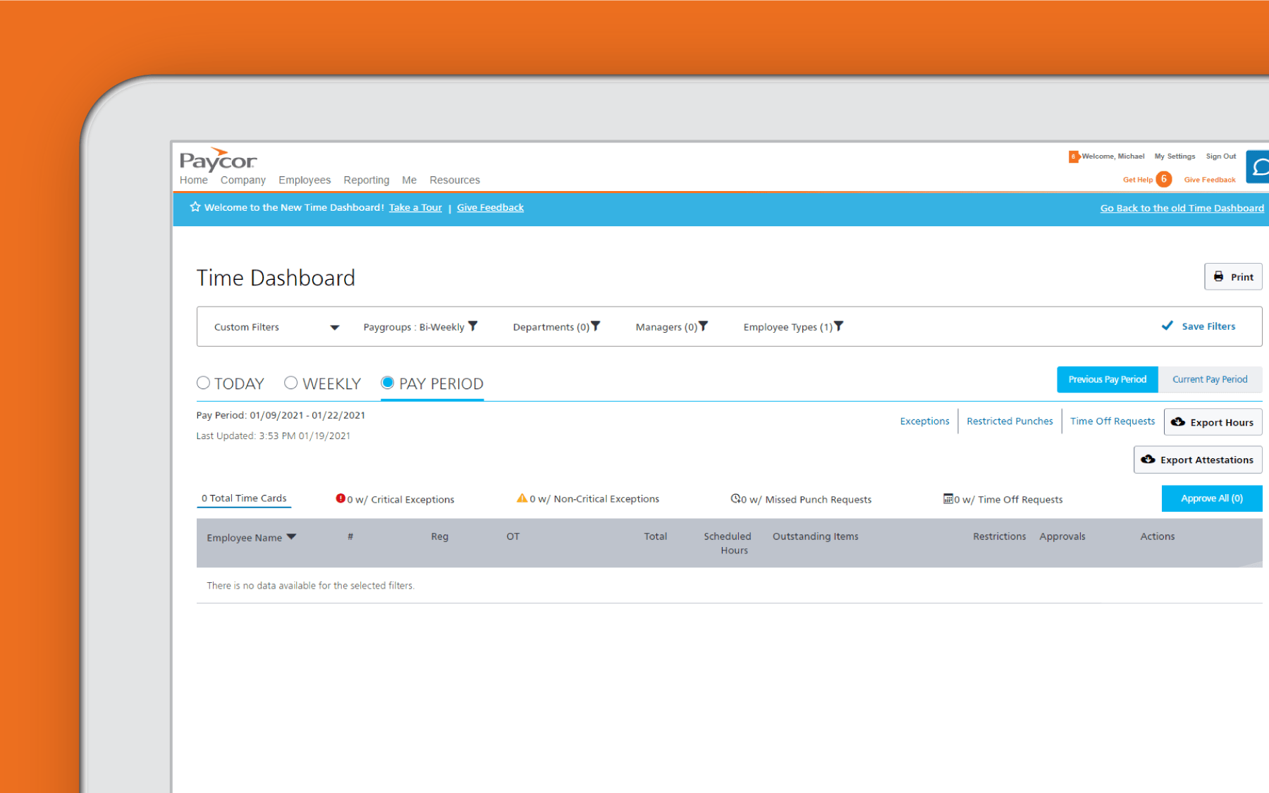Click the Total column header
Image resolution: width=1269 pixels, height=793 pixels.
[655, 536]
